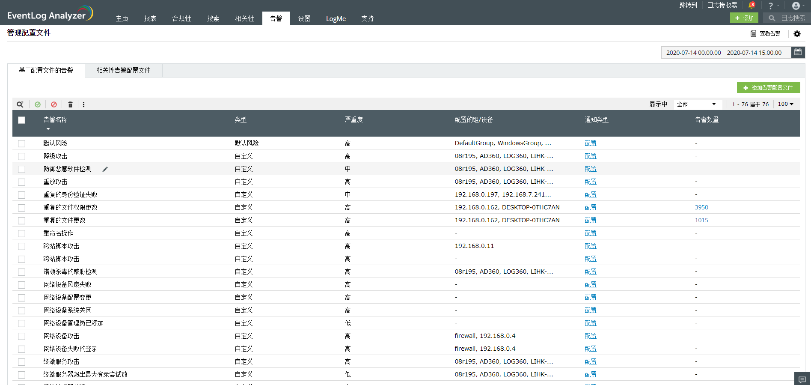Open the gear settings icon
This screenshot has height=385, width=811.
pyautogui.click(x=797, y=34)
